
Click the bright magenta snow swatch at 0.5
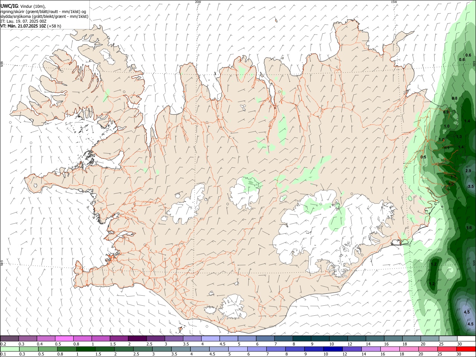(x=64, y=338)
